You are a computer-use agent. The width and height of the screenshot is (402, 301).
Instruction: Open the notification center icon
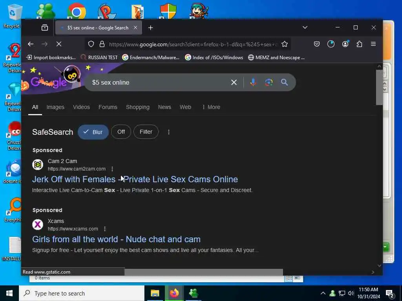click(x=390, y=294)
